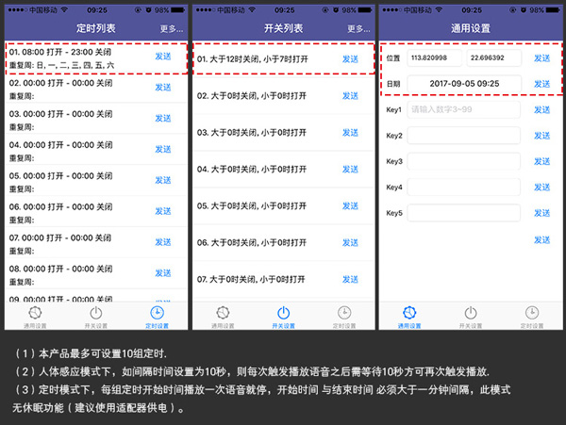Image resolution: width=566 pixels, height=425 pixels.
Task: Open timer row 05. 00:00 打开 - 00:00 关闭
Action: click(x=96, y=182)
